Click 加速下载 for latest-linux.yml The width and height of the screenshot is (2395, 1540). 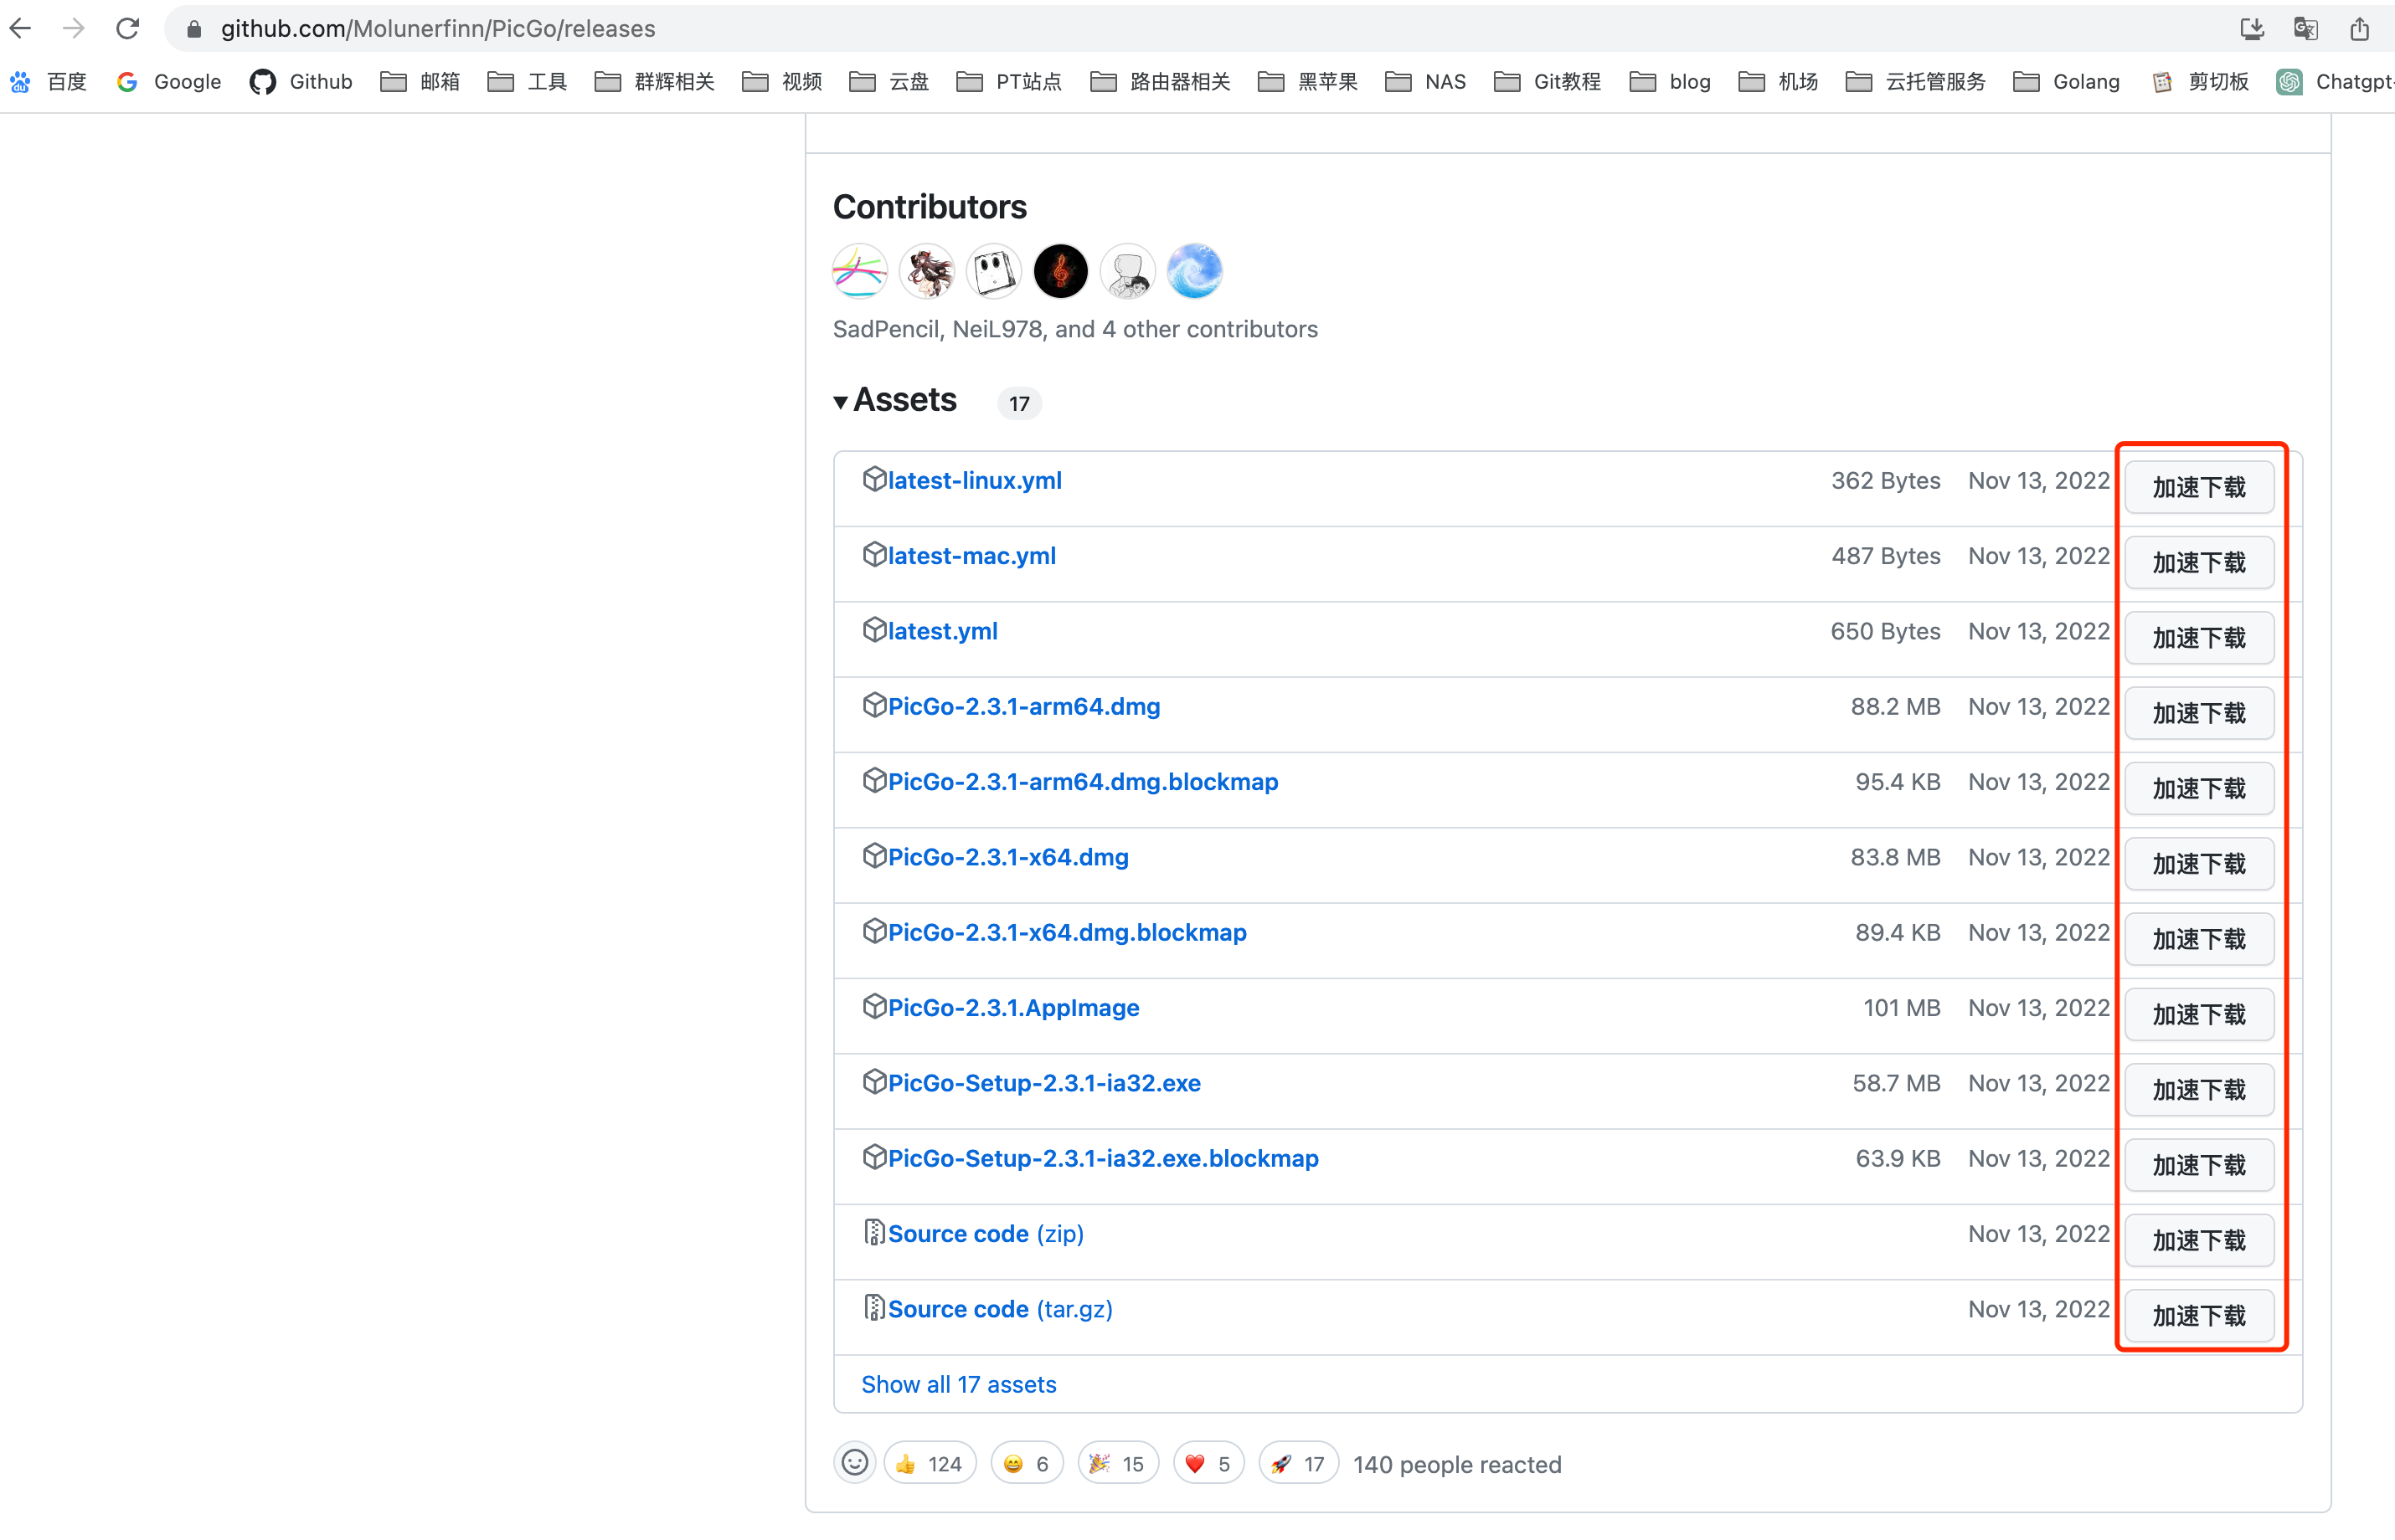[2199, 487]
